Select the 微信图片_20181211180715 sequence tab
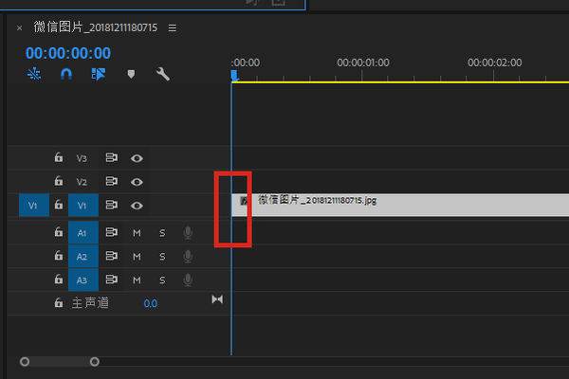 [x=96, y=27]
